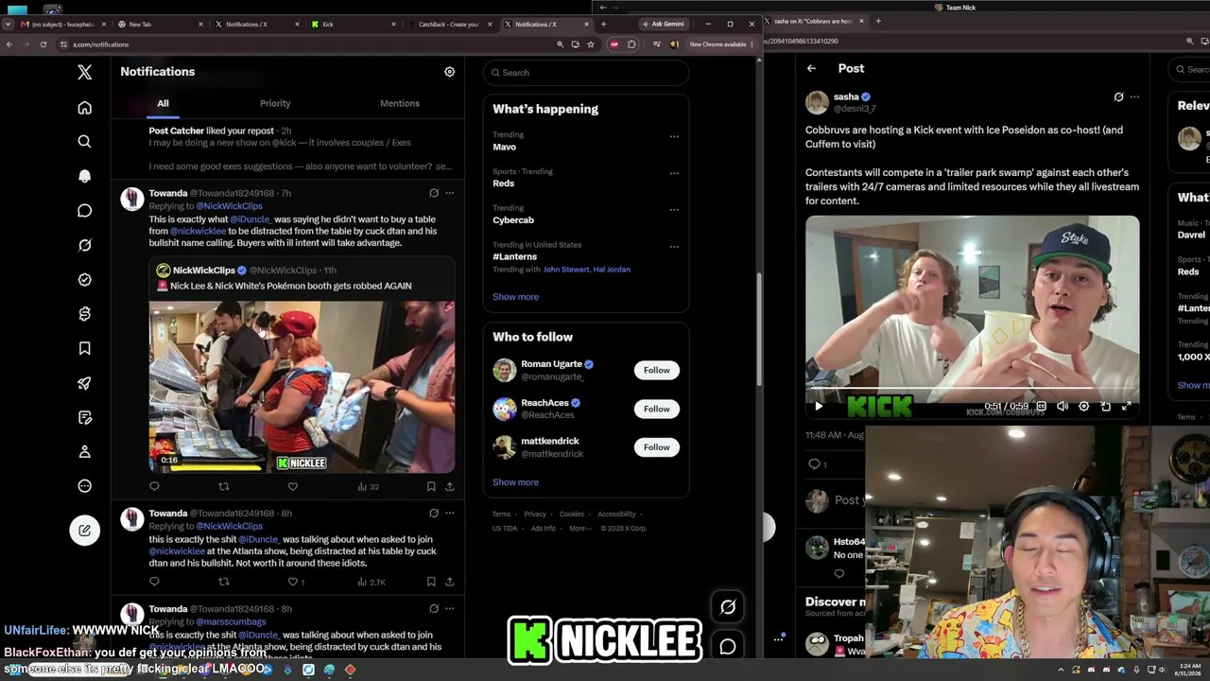Toggle captions on the Kick video
This screenshot has width=1210, height=681.
click(1041, 407)
